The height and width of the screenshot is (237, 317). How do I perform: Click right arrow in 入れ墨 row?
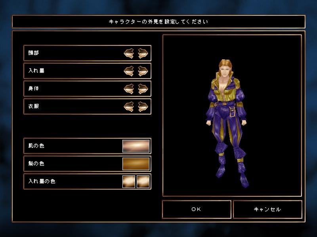pyautogui.click(x=143, y=71)
